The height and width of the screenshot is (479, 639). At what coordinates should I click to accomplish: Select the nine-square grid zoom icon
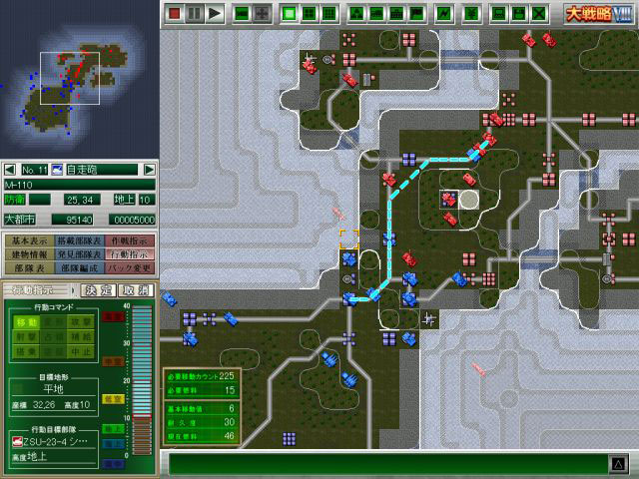click(328, 14)
